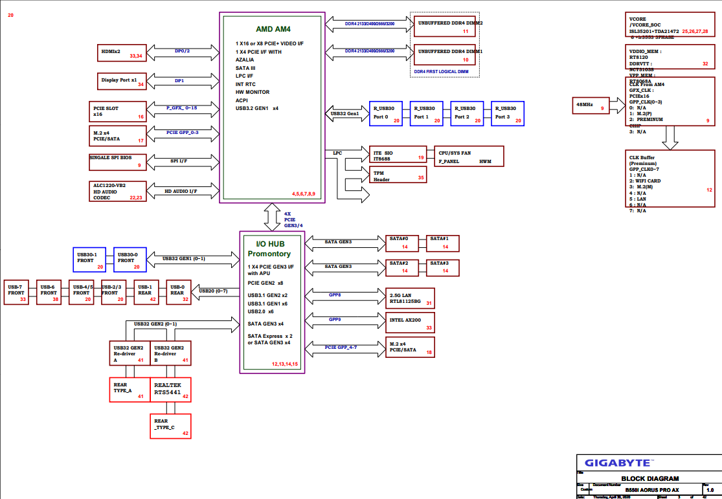Viewport: 722px width, 499px height.
Task: Click the REAR TYPE_A block
Action: (x=130, y=390)
